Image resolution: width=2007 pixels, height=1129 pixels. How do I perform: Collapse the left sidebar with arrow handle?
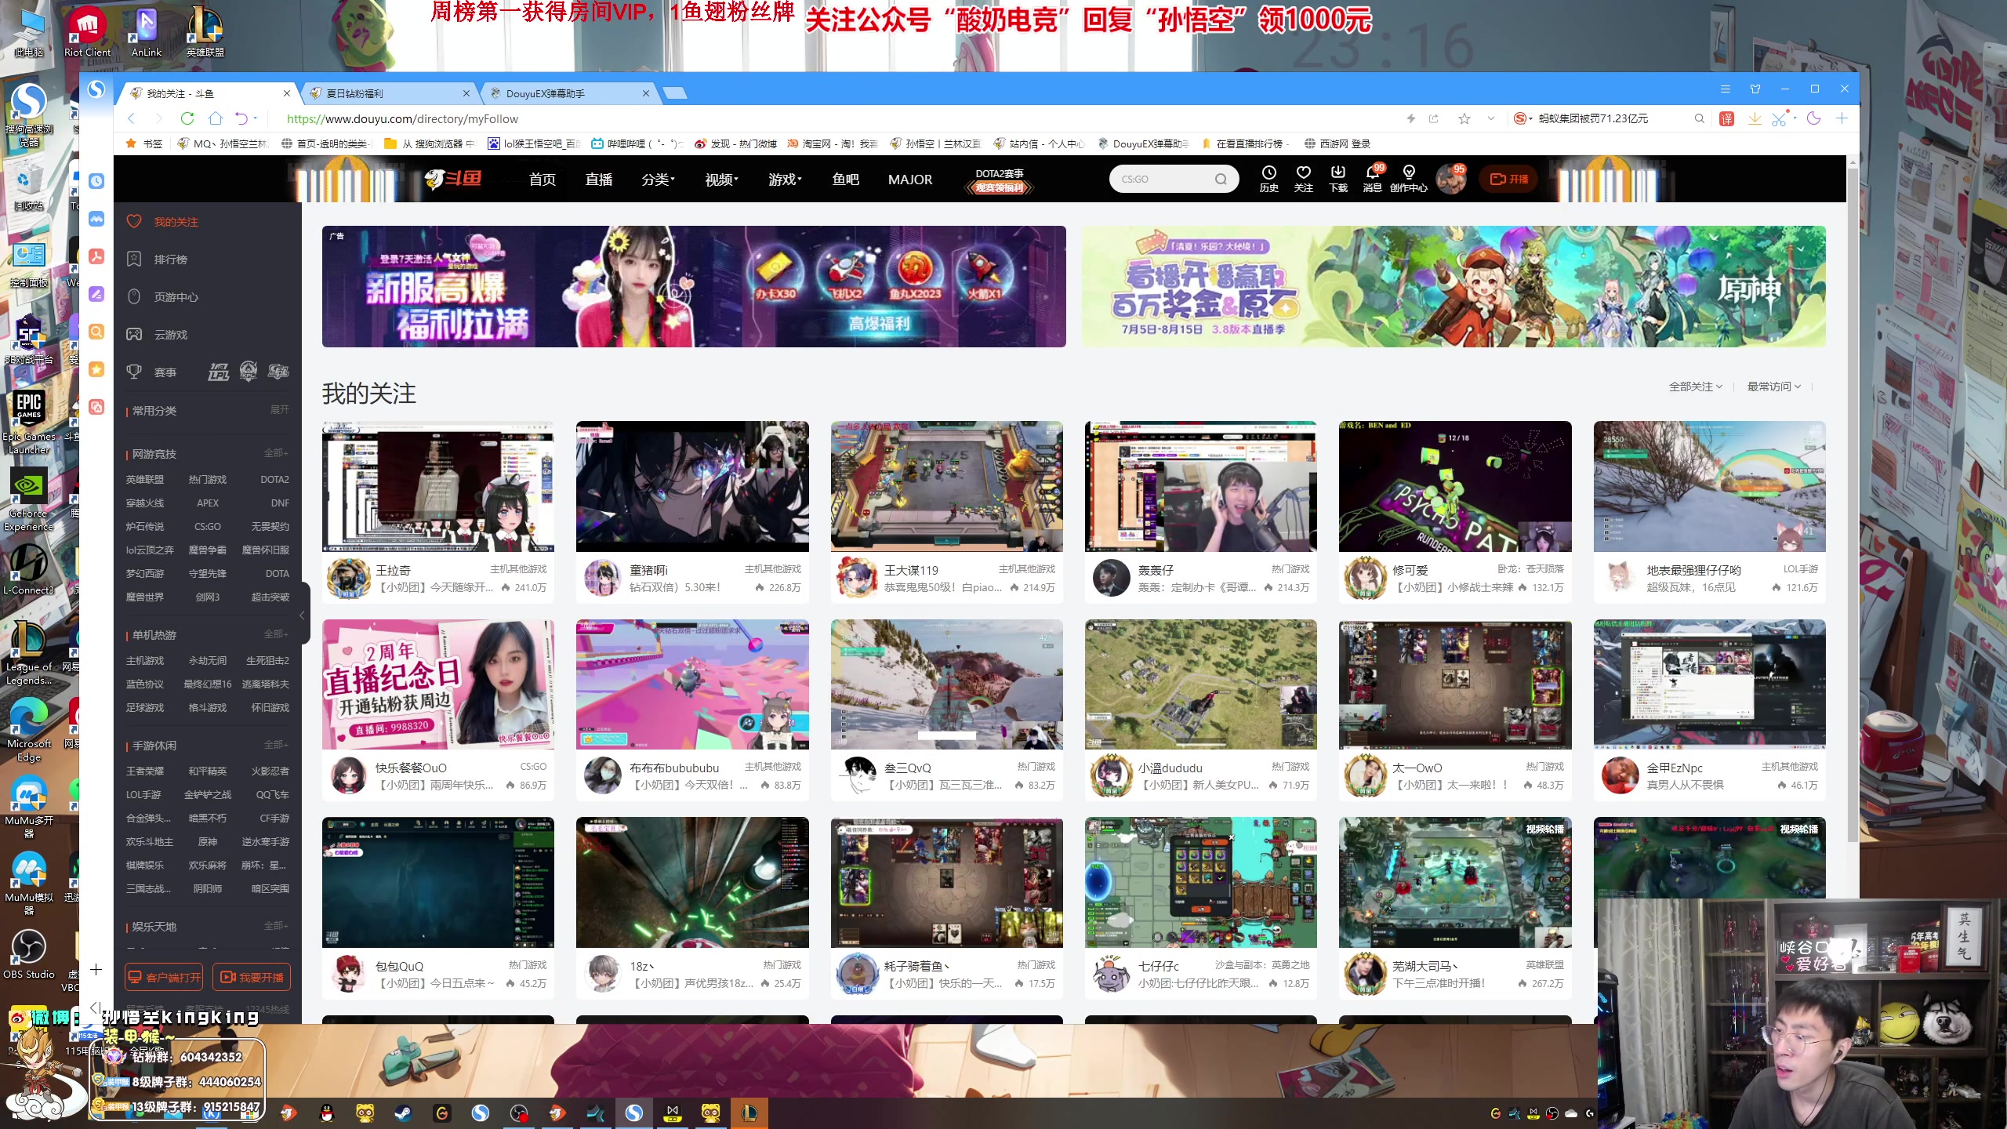(302, 615)
